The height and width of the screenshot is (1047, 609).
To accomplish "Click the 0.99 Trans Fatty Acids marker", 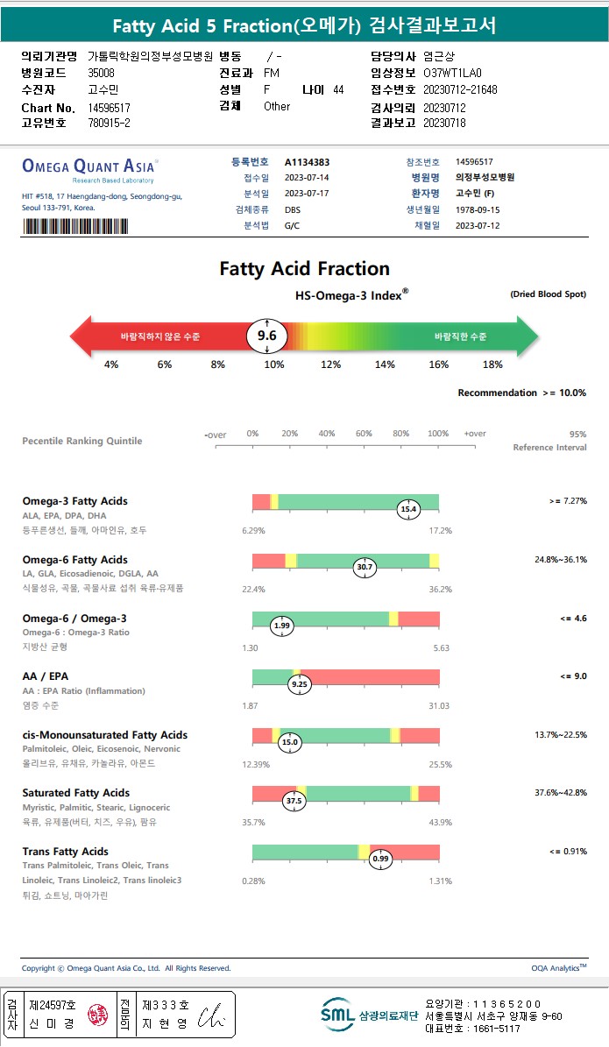I will click(381, 860).
